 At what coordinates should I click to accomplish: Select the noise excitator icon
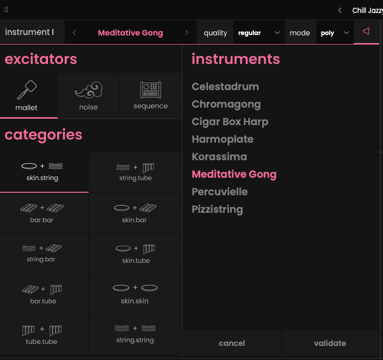(88, 90)
